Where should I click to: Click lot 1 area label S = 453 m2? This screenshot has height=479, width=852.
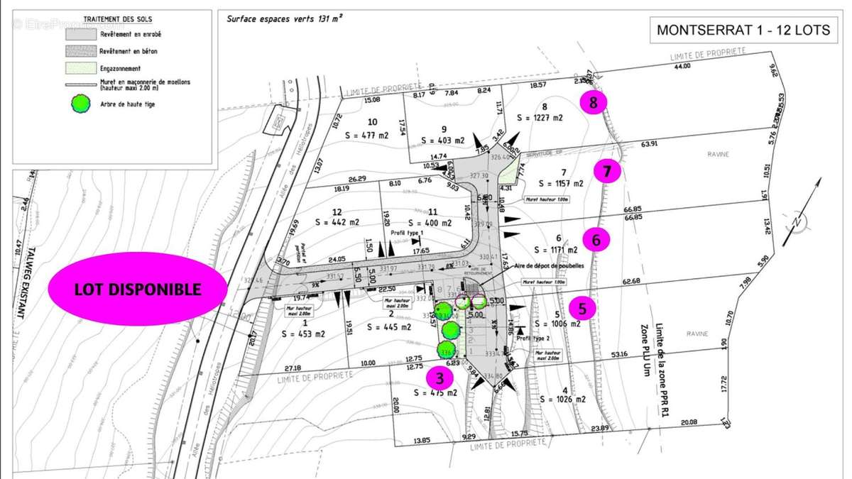(303, 334)
